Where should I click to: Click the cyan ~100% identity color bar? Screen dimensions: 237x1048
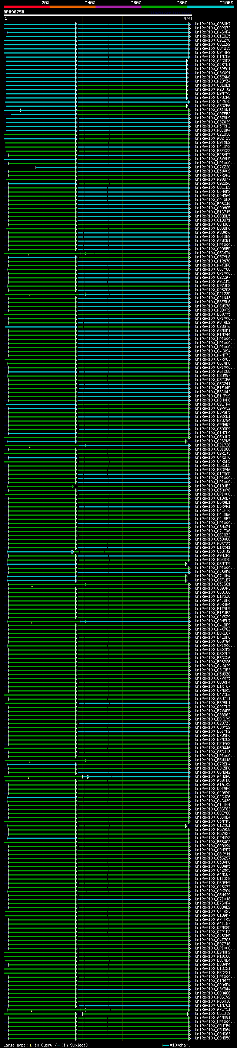[x=211, y=7]
